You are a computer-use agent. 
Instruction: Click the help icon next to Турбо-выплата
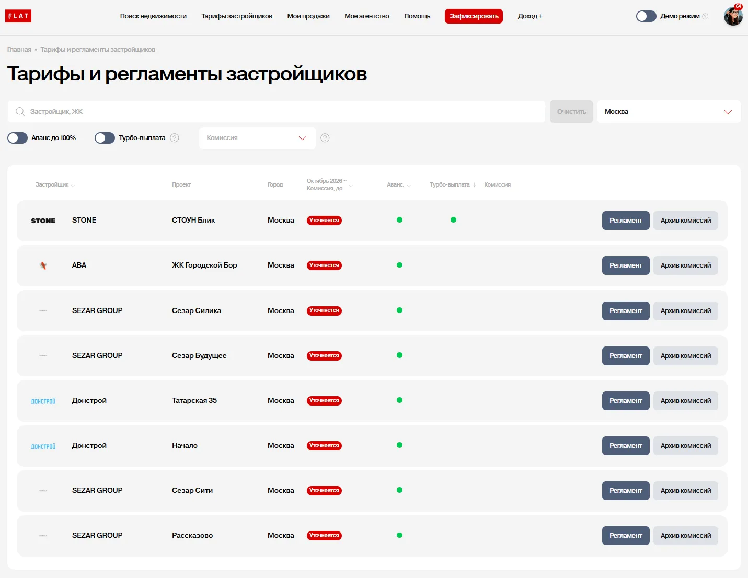point(175,138)
